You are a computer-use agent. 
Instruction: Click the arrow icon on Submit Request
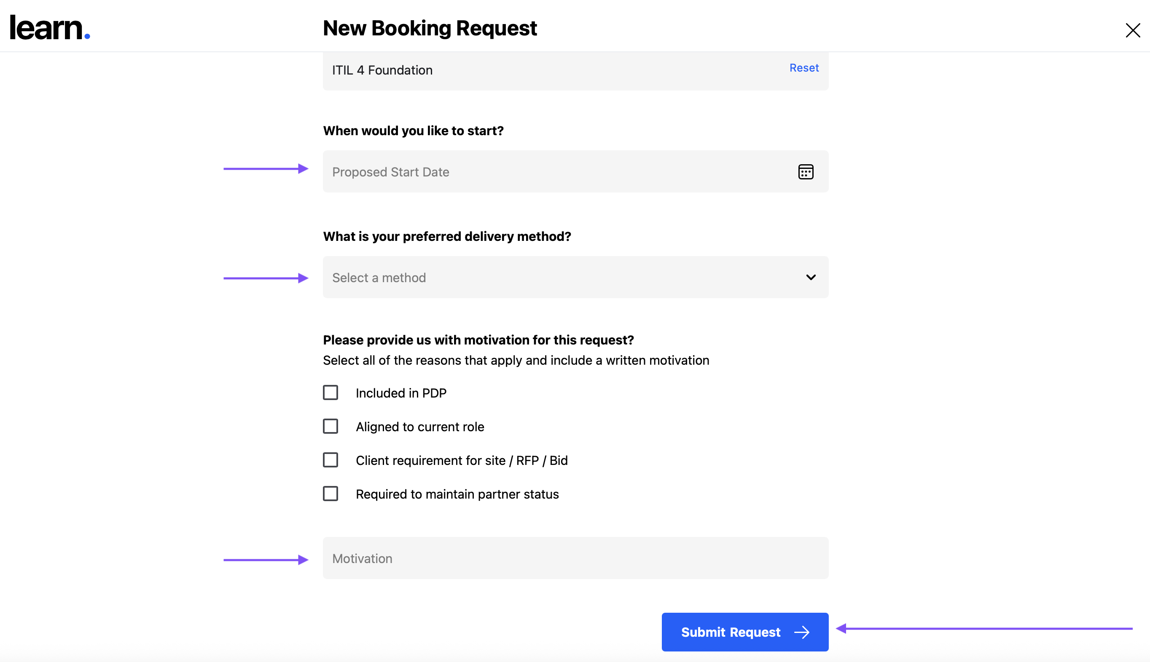click(x=802, y=632)
